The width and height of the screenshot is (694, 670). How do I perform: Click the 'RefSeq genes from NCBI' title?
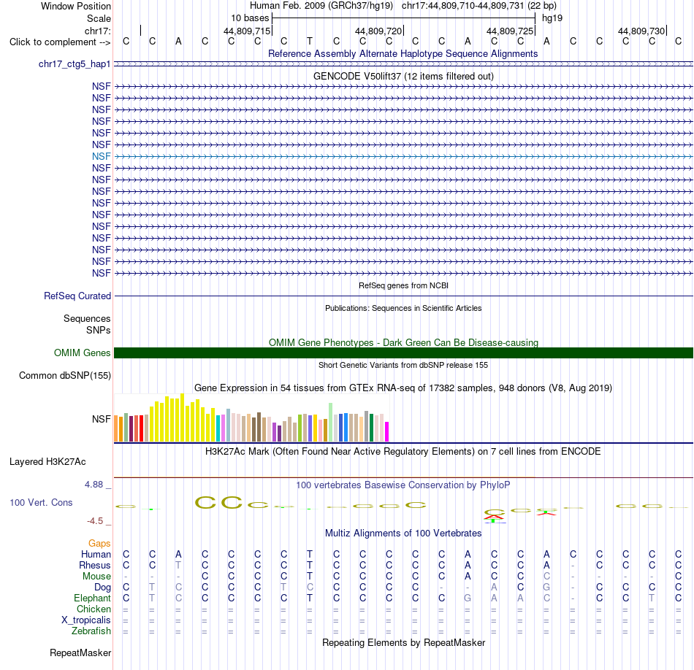(x=404, y=285)
